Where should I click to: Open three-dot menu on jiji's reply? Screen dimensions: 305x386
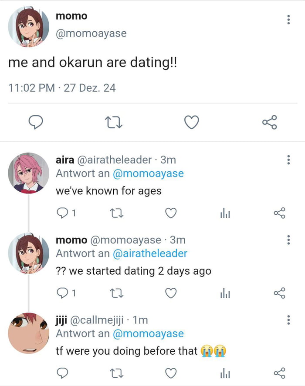(288, 320)
